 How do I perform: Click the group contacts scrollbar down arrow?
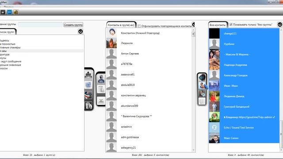click(194, 150)
